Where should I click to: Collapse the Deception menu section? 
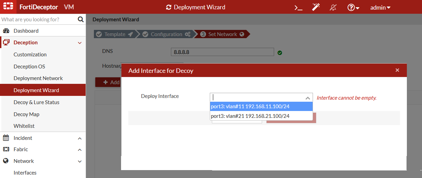(79, 43)
